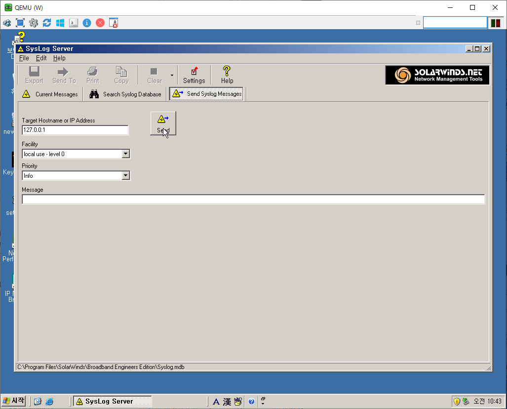The width and height of the screenshot is (507, 409).
Task: Click the Clear toolbar button
Action: 154,75
